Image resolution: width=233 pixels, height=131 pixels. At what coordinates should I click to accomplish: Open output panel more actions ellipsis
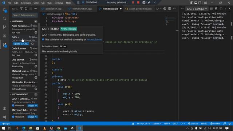pyautogui.click(x=182, y=9)
